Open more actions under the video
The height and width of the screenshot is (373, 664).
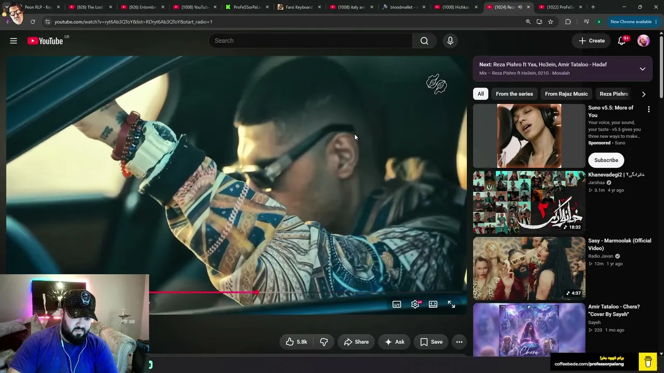click(459, 342)
